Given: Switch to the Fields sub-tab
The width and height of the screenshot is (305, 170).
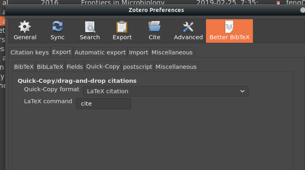Looking at the screenshot, I should coord(75,67).
